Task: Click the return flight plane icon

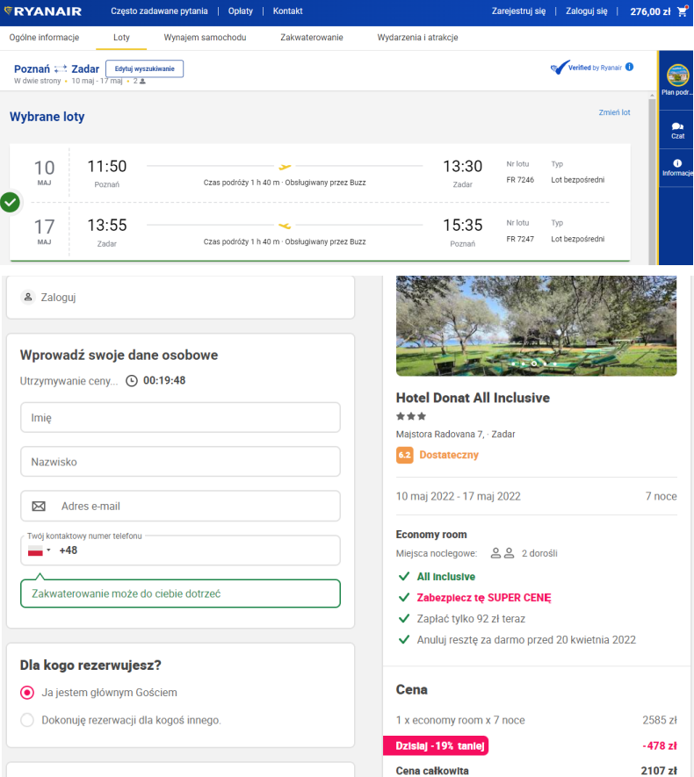Action: [285, 226]
